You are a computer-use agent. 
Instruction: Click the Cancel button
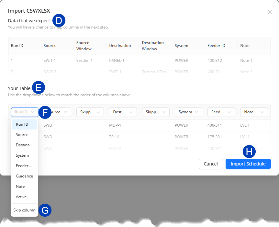(x=211, y=164)
